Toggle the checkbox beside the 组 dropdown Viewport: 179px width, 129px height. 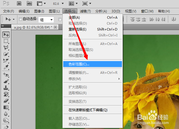[60, 19]
